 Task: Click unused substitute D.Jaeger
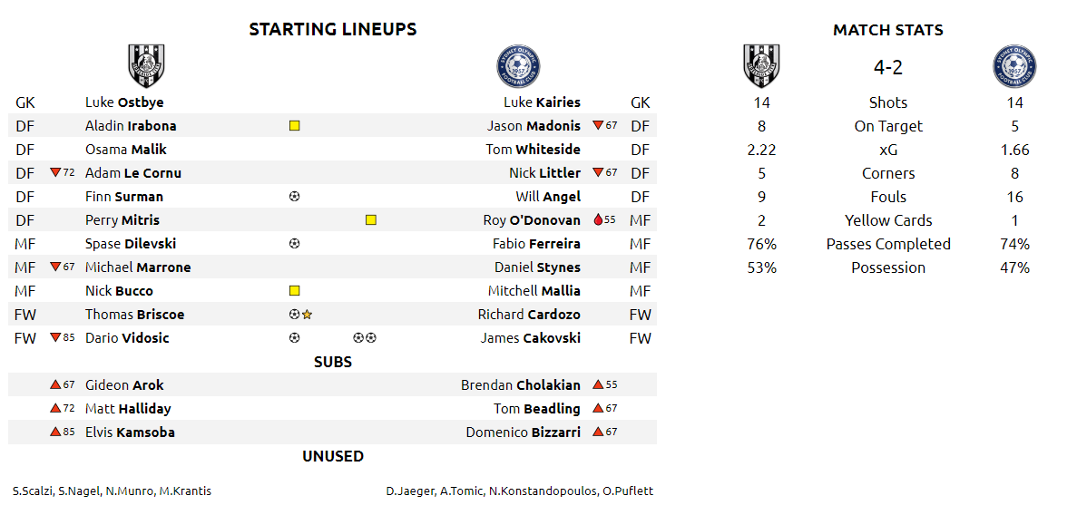(x=406, y=491)
